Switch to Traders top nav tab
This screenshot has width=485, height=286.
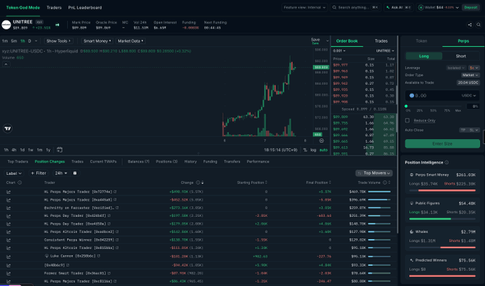tap(54, 7)
